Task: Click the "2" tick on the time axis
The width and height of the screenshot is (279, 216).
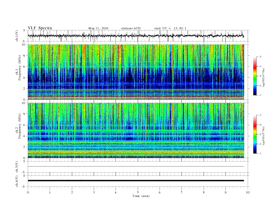Action: [x=72, y=192]
